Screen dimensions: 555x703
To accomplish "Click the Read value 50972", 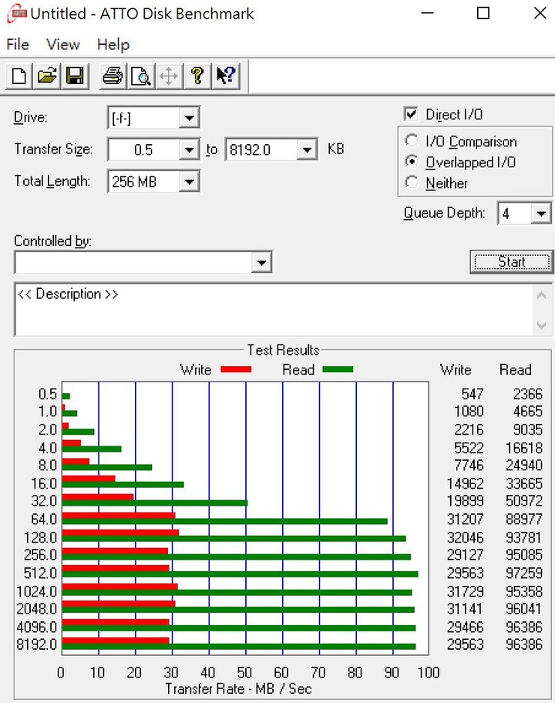I will point(524,501).
